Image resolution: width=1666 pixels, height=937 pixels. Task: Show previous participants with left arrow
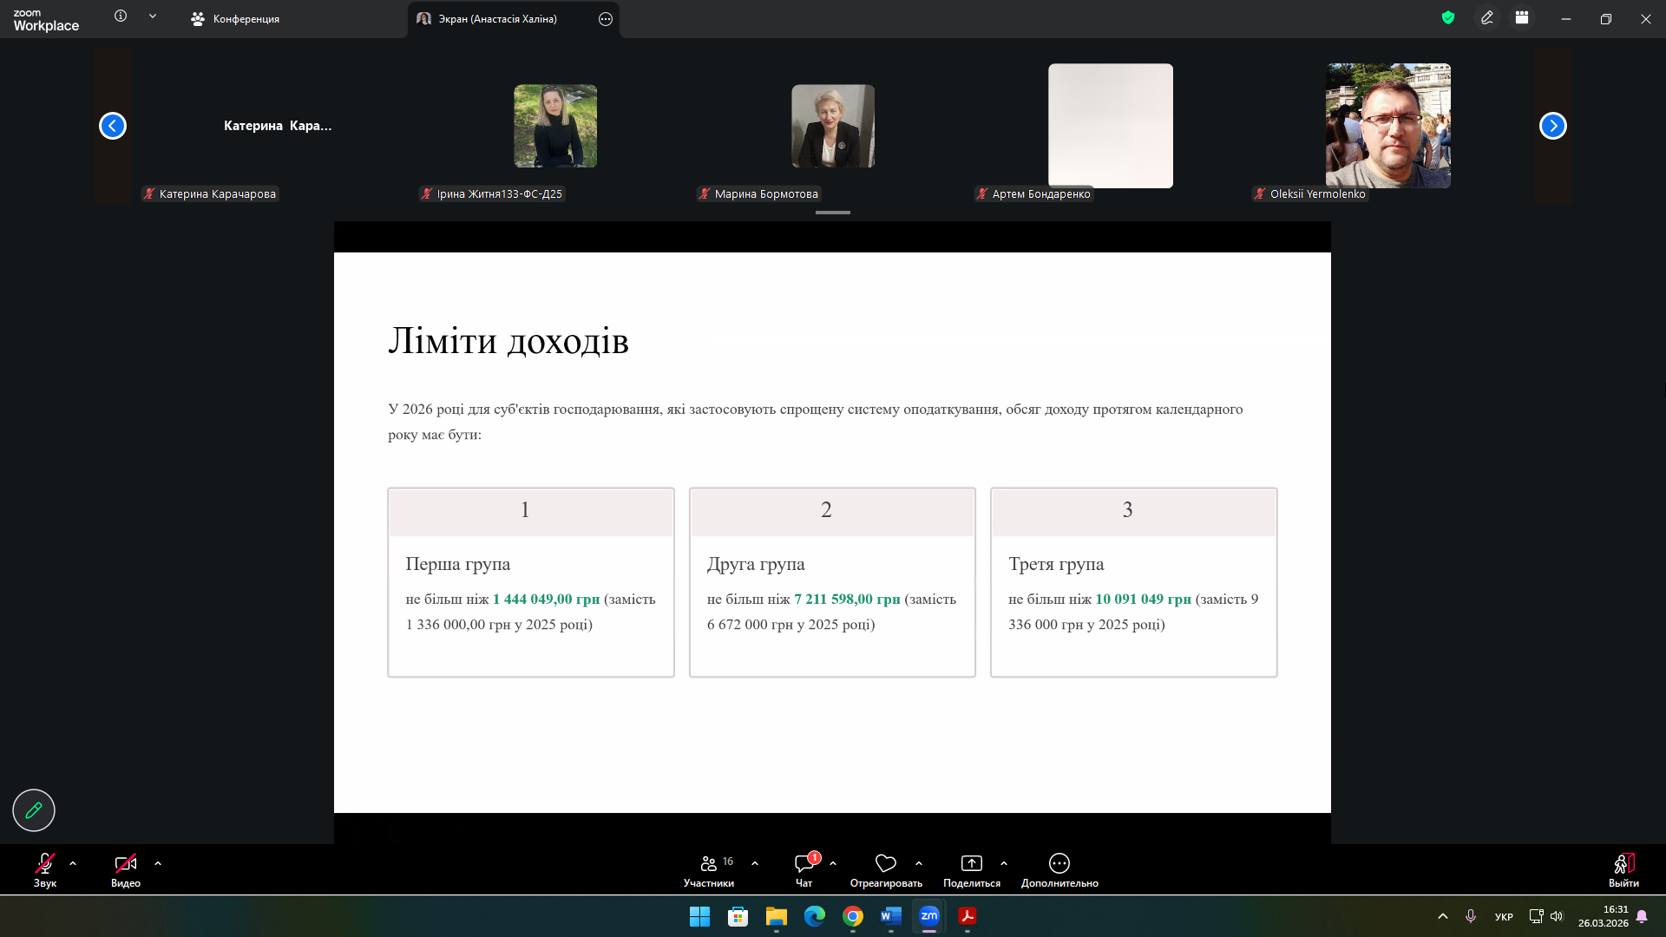tap(113, 126)
